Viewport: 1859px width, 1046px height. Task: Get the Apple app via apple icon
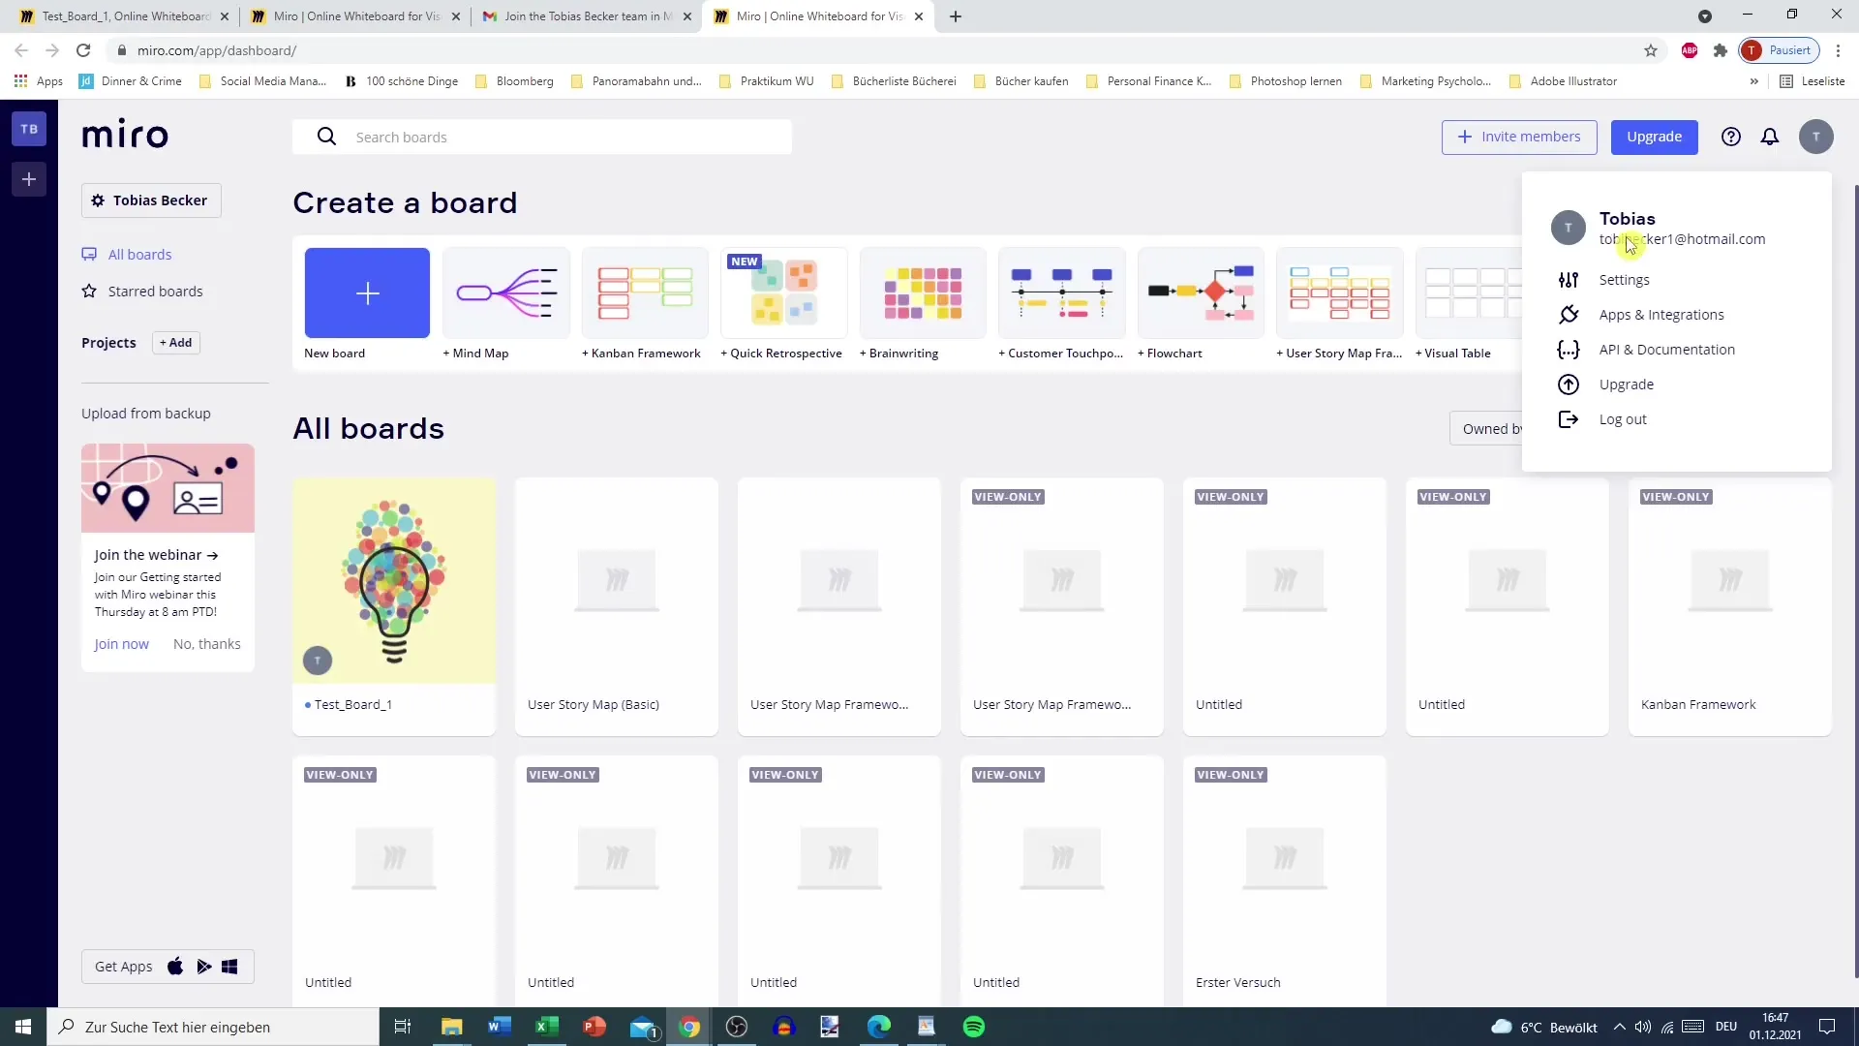point(175,966)
